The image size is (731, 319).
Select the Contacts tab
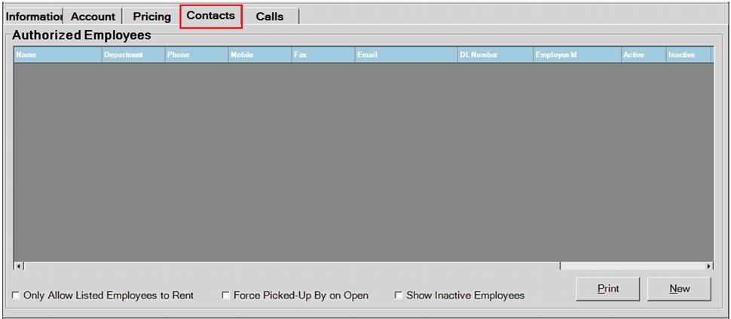click(211, 15)
